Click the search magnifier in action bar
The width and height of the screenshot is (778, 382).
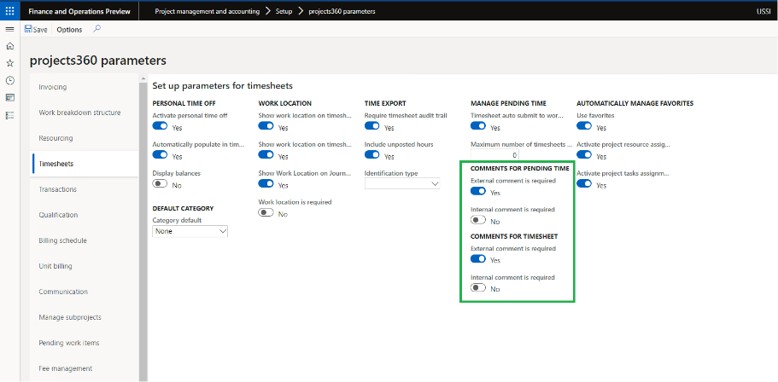point(97,29)
